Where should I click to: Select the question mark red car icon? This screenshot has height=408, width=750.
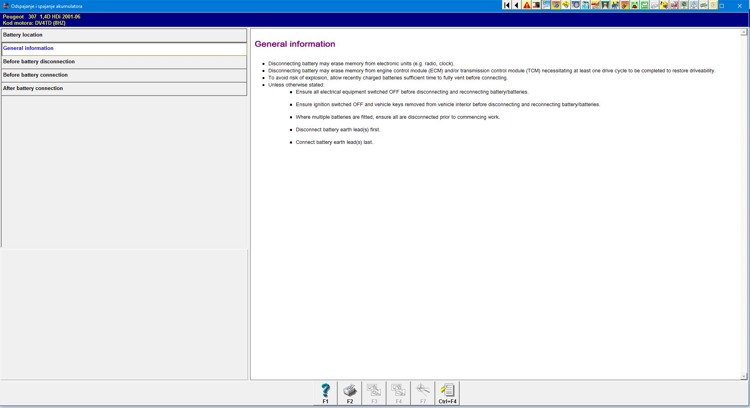[x=664, y=5]
